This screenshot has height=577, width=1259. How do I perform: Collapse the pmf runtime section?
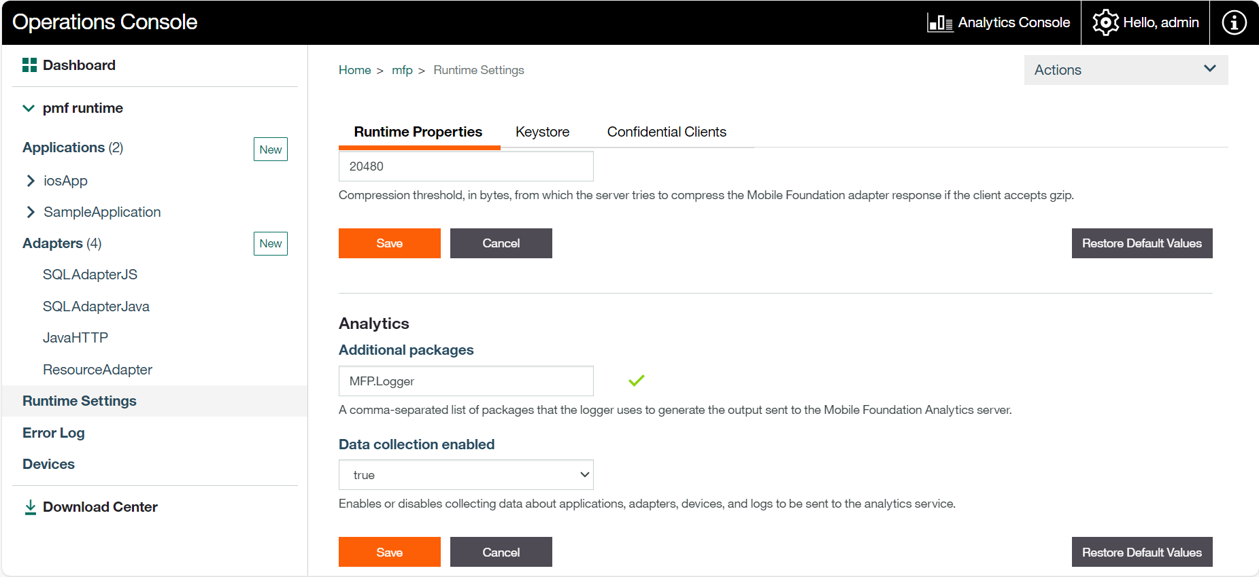[x=29, y=109]
